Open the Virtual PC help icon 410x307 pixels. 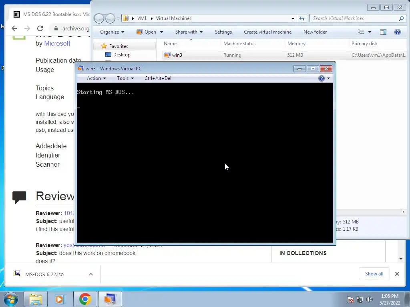click(322, 78)
